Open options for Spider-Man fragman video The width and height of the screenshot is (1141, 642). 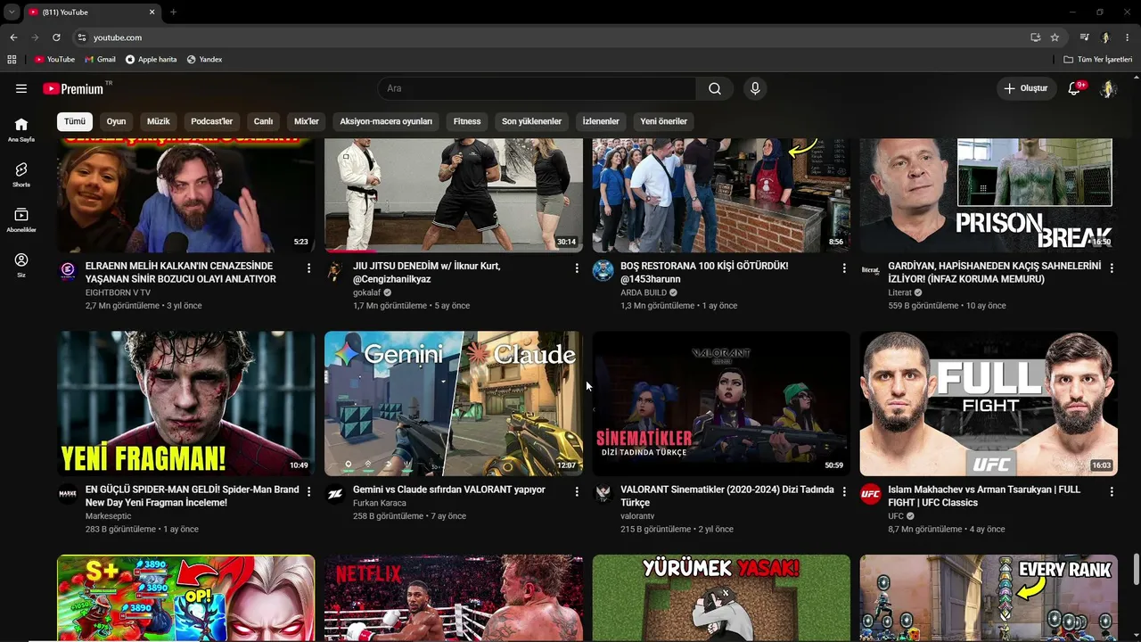309,491
